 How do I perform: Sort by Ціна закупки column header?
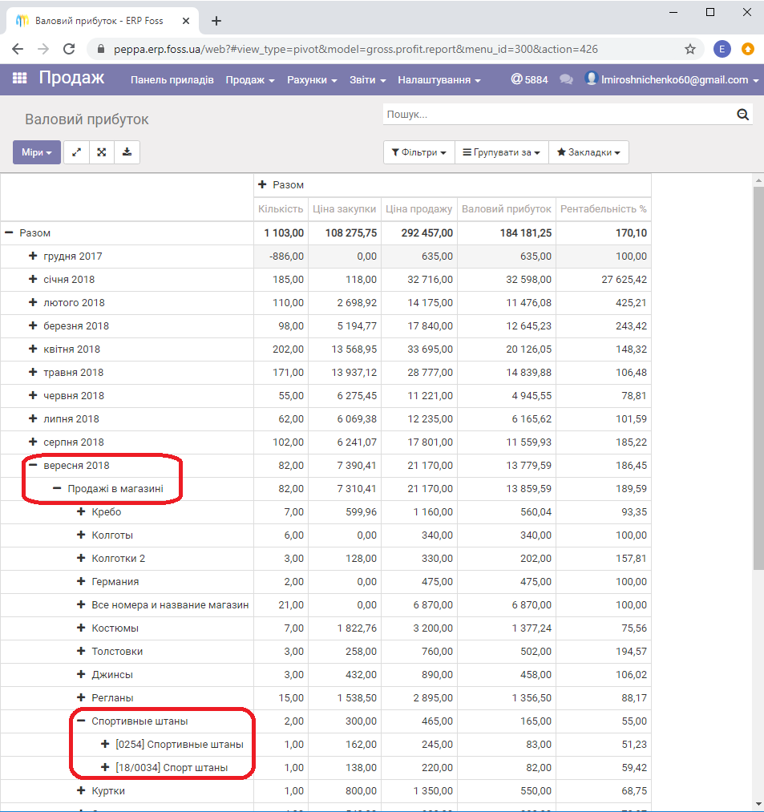[x=345, y=209]
